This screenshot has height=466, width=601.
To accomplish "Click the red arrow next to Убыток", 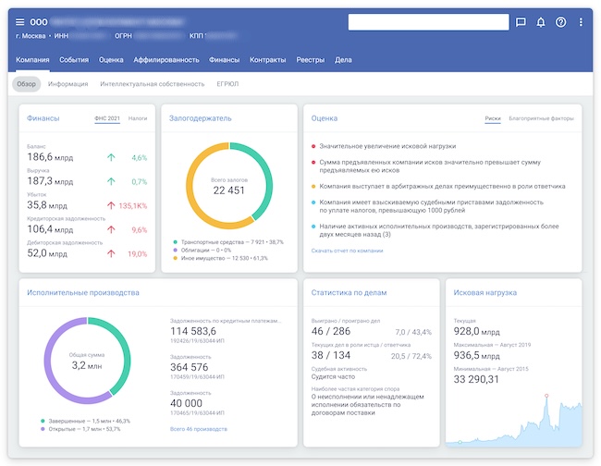I will (112, 205).
